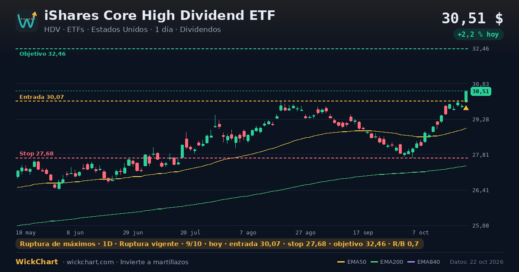Click the 7 oct date label

pyautogui.click(x=420, y=233)
